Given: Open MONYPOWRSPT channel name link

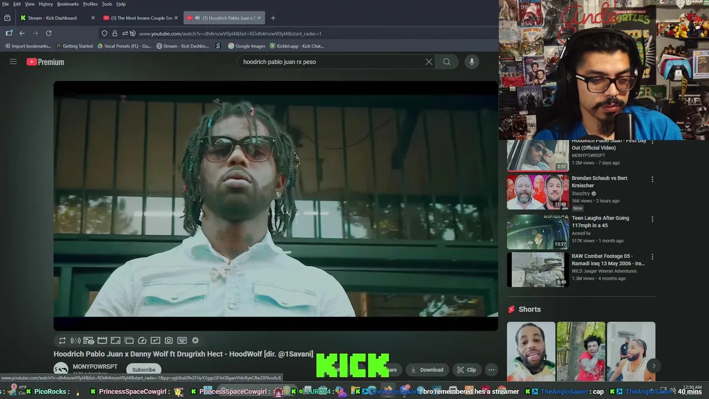Looking at the screenshot, I should 95,367.
